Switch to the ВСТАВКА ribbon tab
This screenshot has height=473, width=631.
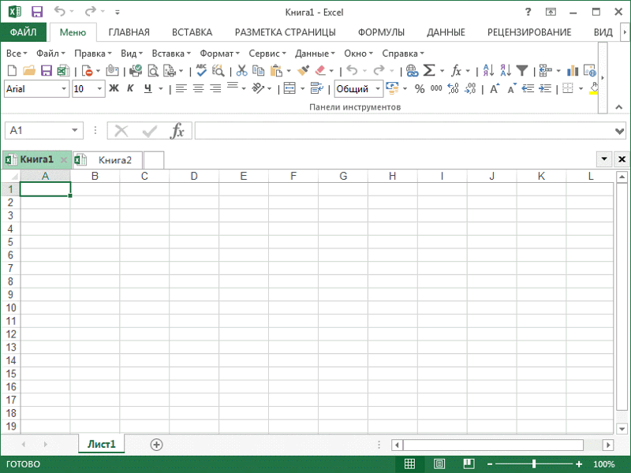[x=192, y=32]
